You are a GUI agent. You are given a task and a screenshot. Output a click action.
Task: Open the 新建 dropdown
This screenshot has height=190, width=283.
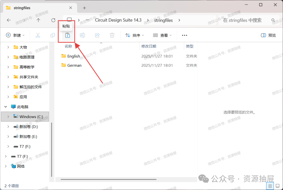(x=15, y=35)
